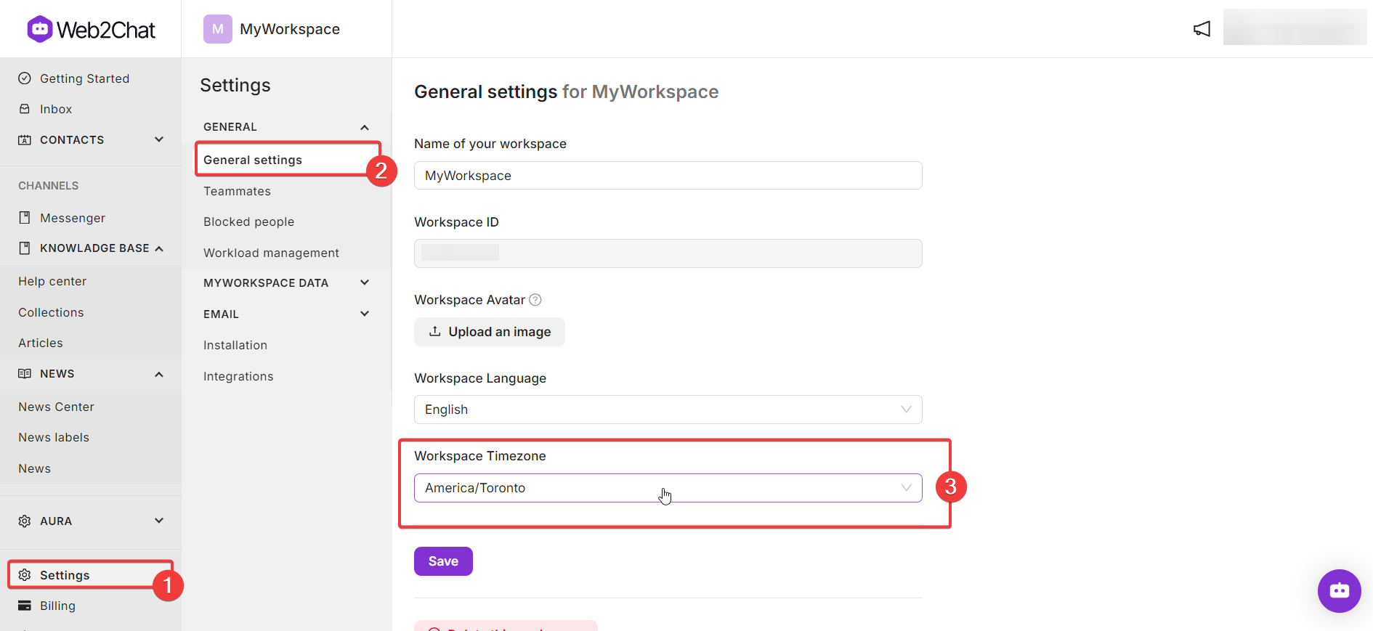Open Articles

tap(41, 343)
